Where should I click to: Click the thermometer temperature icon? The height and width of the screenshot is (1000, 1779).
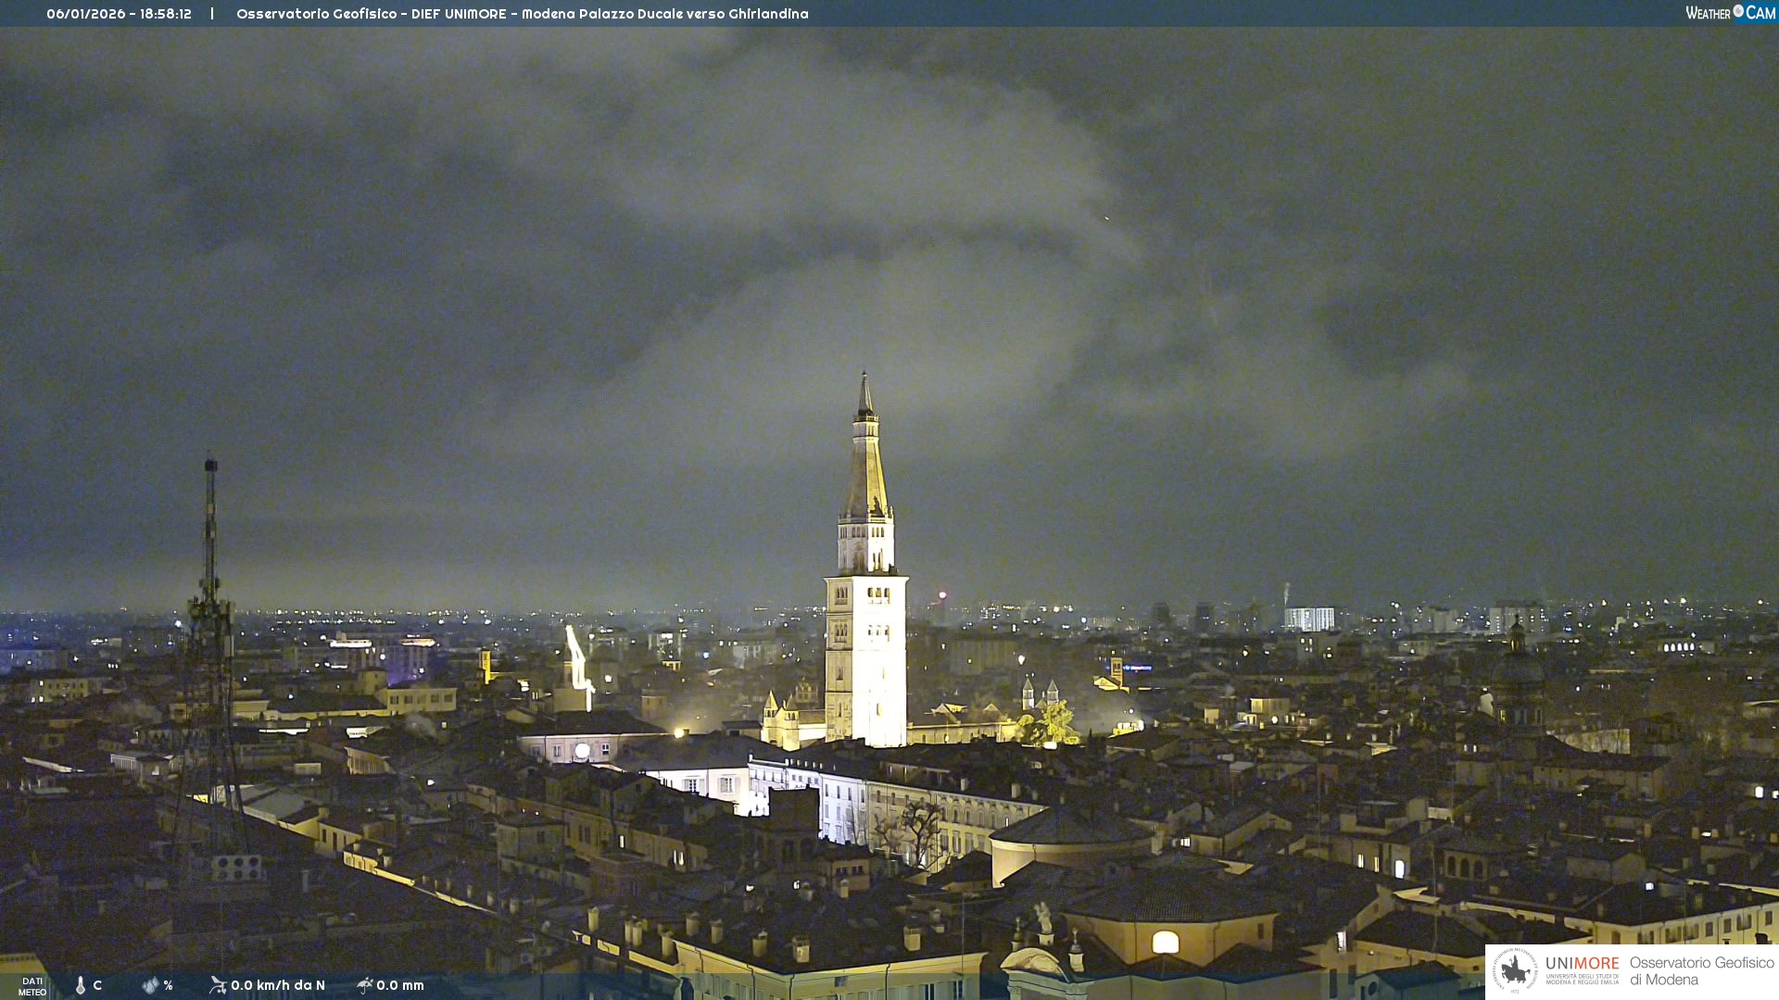(x=81, y=985)
